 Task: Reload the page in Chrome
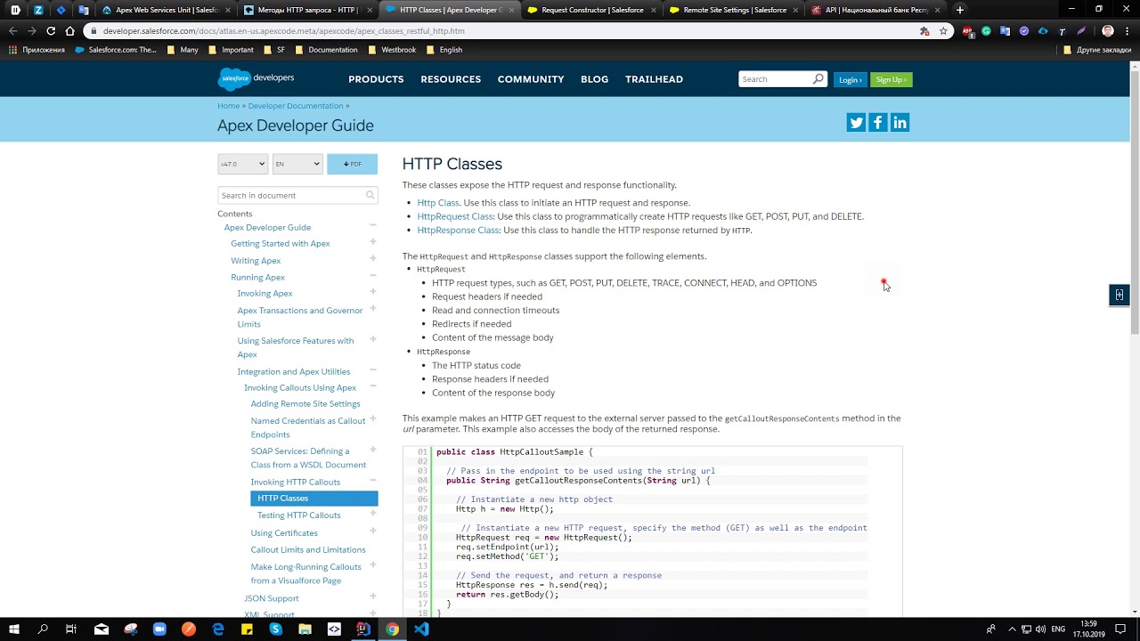point(51,31)
